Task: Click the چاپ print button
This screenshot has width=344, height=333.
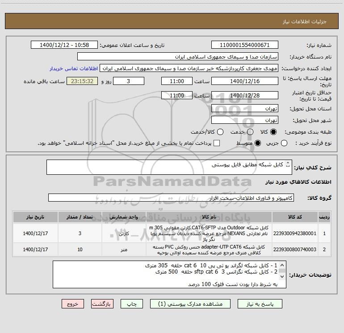Action: coord(132,304)
